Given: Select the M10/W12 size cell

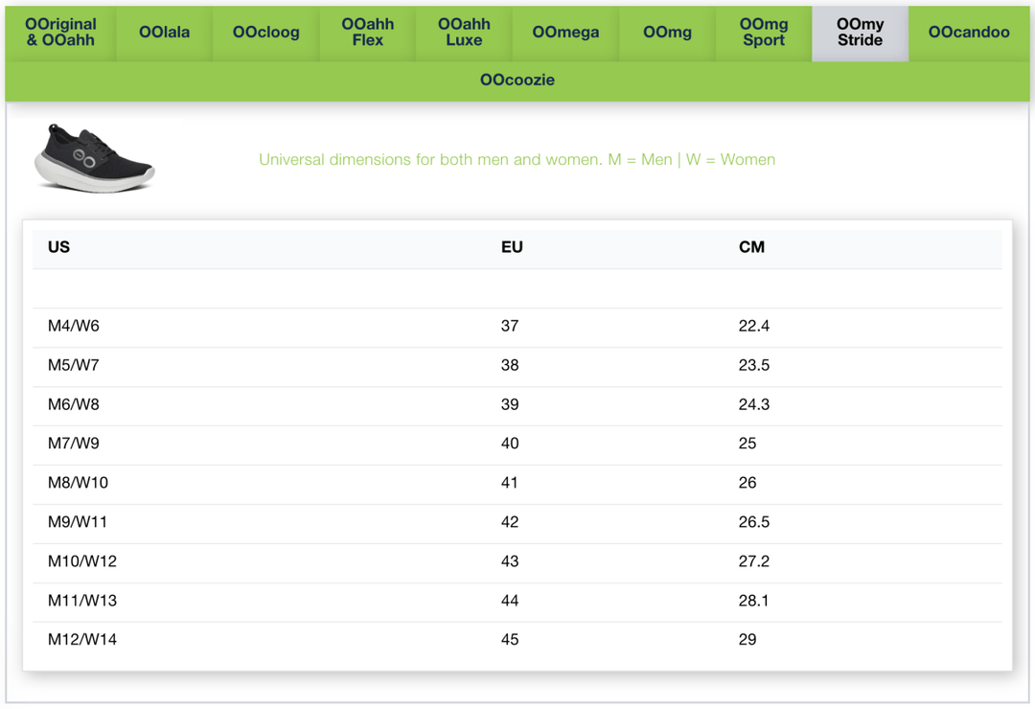Looking at the screenshot, I should (81, 561).
